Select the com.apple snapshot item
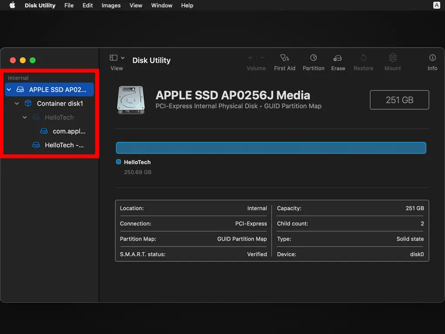445x334 pixels. point(69,131)
